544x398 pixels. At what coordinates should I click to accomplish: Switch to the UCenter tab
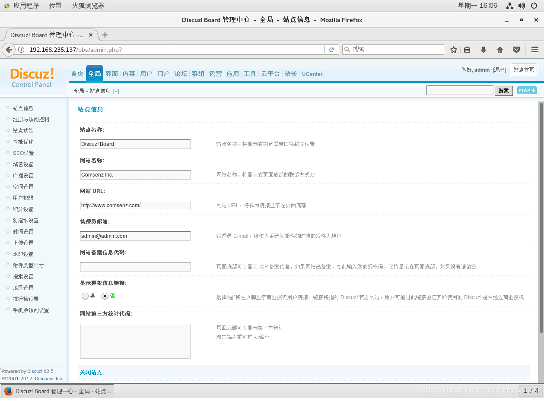pos(312,74)
